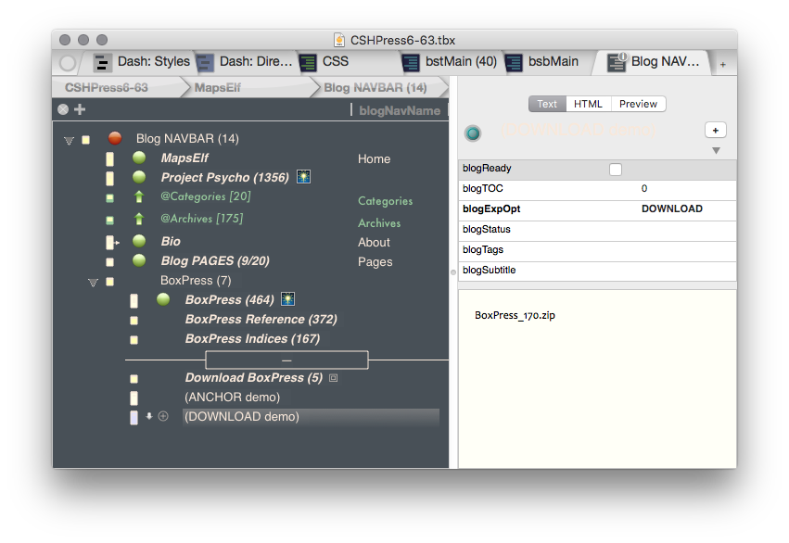Collapse the Blog NAVBAR (14) container
Image resolution: width=789 pixels, height=543 pixels.
[69, 140]
